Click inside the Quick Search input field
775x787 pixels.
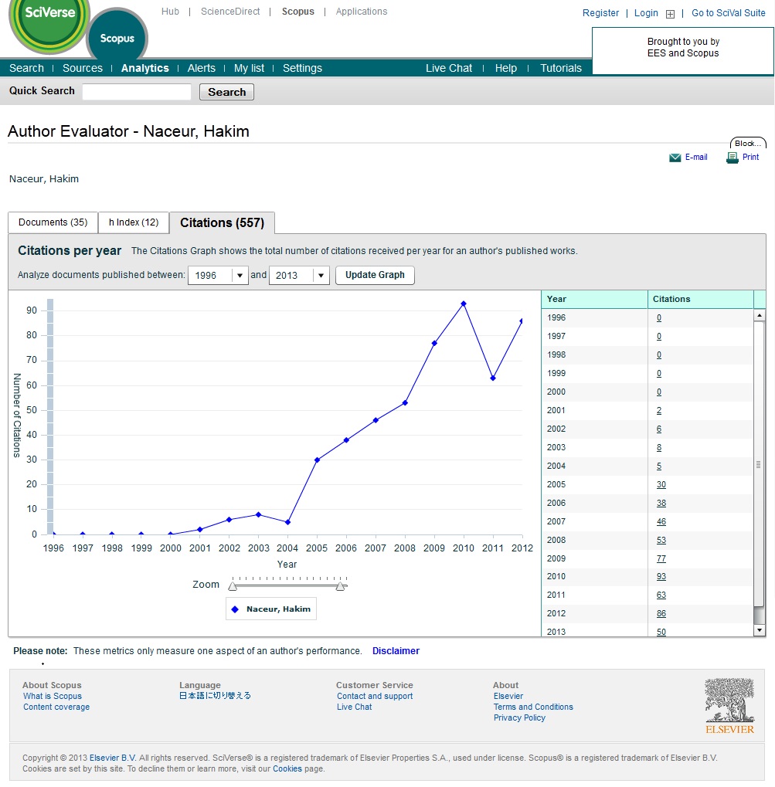coord(137,92)
